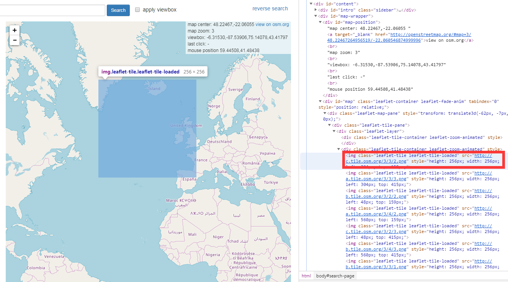This screenshot has height=282, width=508.
Task: Zoom out using the map's minus control
Action: [14, 40]
